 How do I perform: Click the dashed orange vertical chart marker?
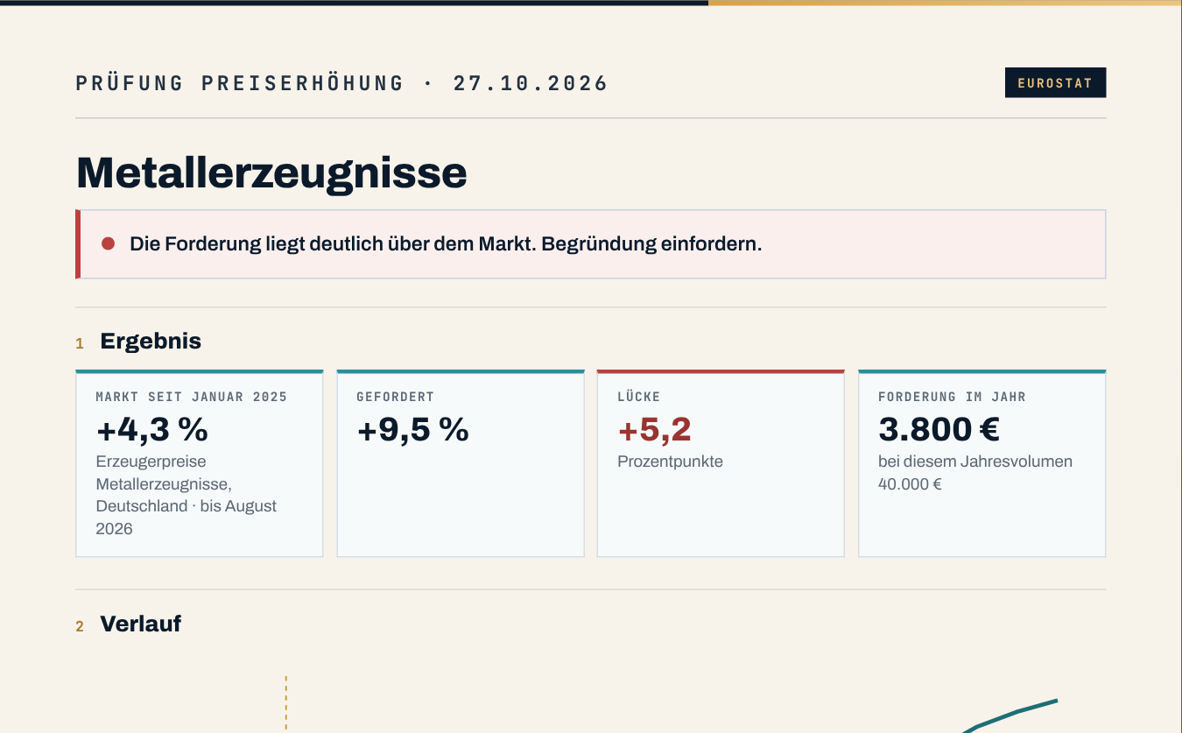[285, 703]
